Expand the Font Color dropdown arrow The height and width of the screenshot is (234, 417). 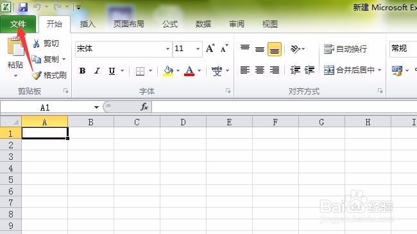(199, 70)
